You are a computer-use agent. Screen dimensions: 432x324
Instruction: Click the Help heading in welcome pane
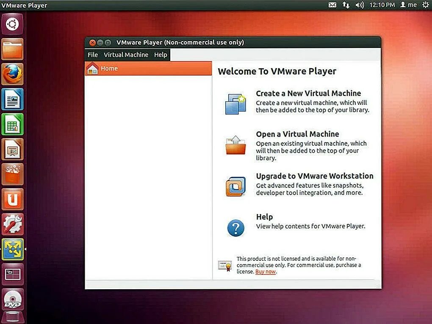[264, 217]
